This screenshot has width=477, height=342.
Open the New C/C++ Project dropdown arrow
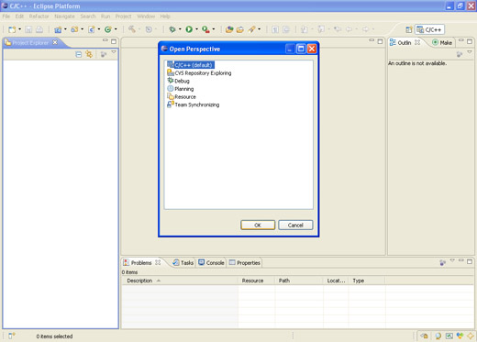pyautogui.click(x=65, y=29)
